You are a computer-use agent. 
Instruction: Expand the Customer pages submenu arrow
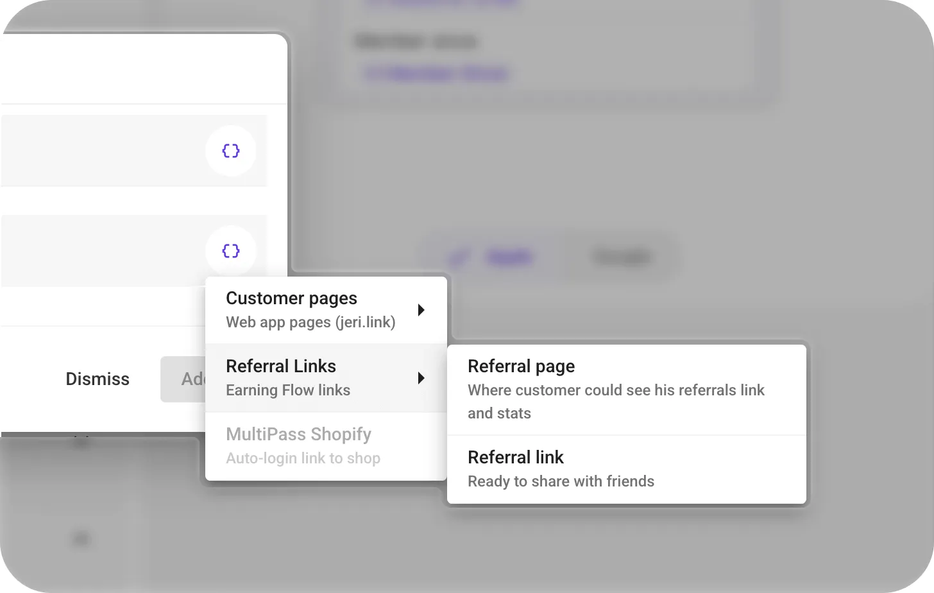(421, 309)
